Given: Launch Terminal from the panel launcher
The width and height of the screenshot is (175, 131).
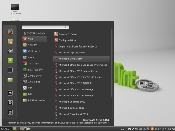Looking at the screenshot, I should click(x=25, y=129).
